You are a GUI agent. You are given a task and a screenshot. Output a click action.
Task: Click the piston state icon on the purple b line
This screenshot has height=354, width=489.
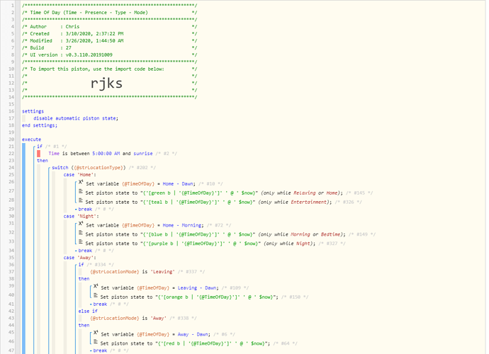pyautogui.click(x=81, y=242)
